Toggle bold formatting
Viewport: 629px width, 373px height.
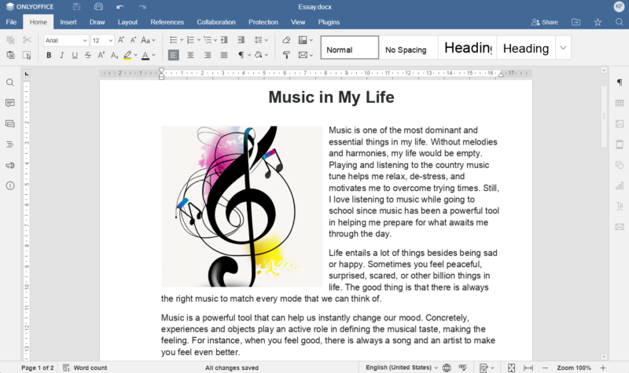pyautogui.click(x=49, y=55)
